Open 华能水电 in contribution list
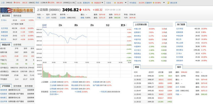The image size is (213, 104). click(137, 61)
